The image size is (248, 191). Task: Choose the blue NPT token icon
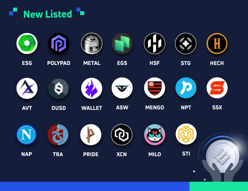coord(186,88)
